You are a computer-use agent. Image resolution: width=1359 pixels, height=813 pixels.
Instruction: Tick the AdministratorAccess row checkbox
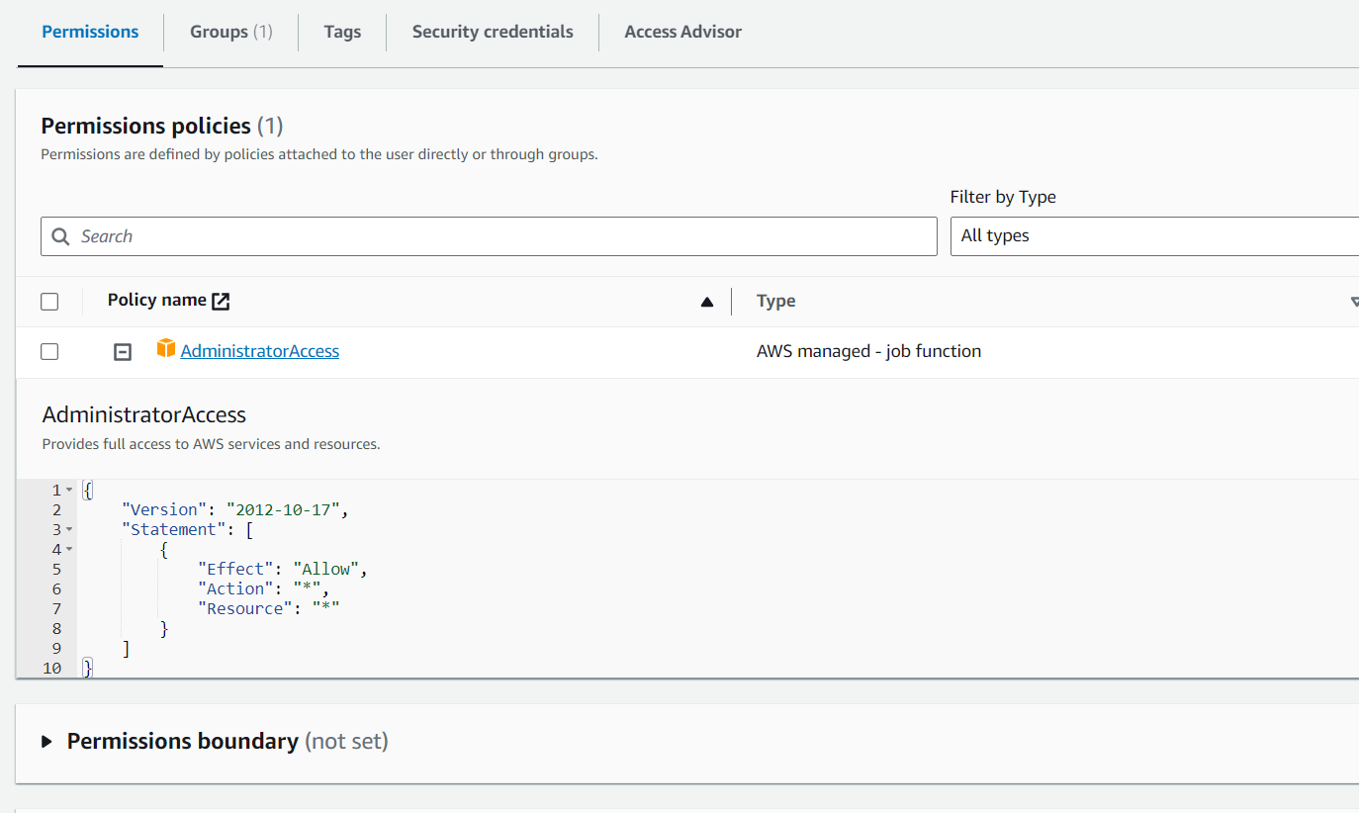(49, 352)
